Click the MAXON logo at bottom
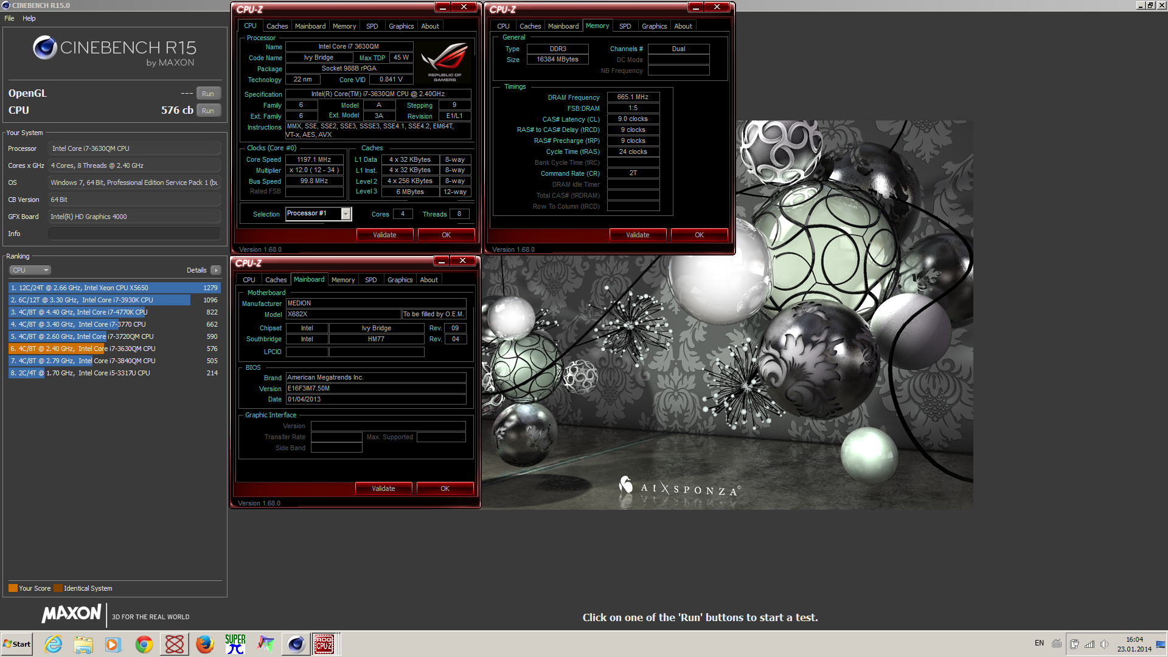The image size is (1168, 657). pos(72,614)
